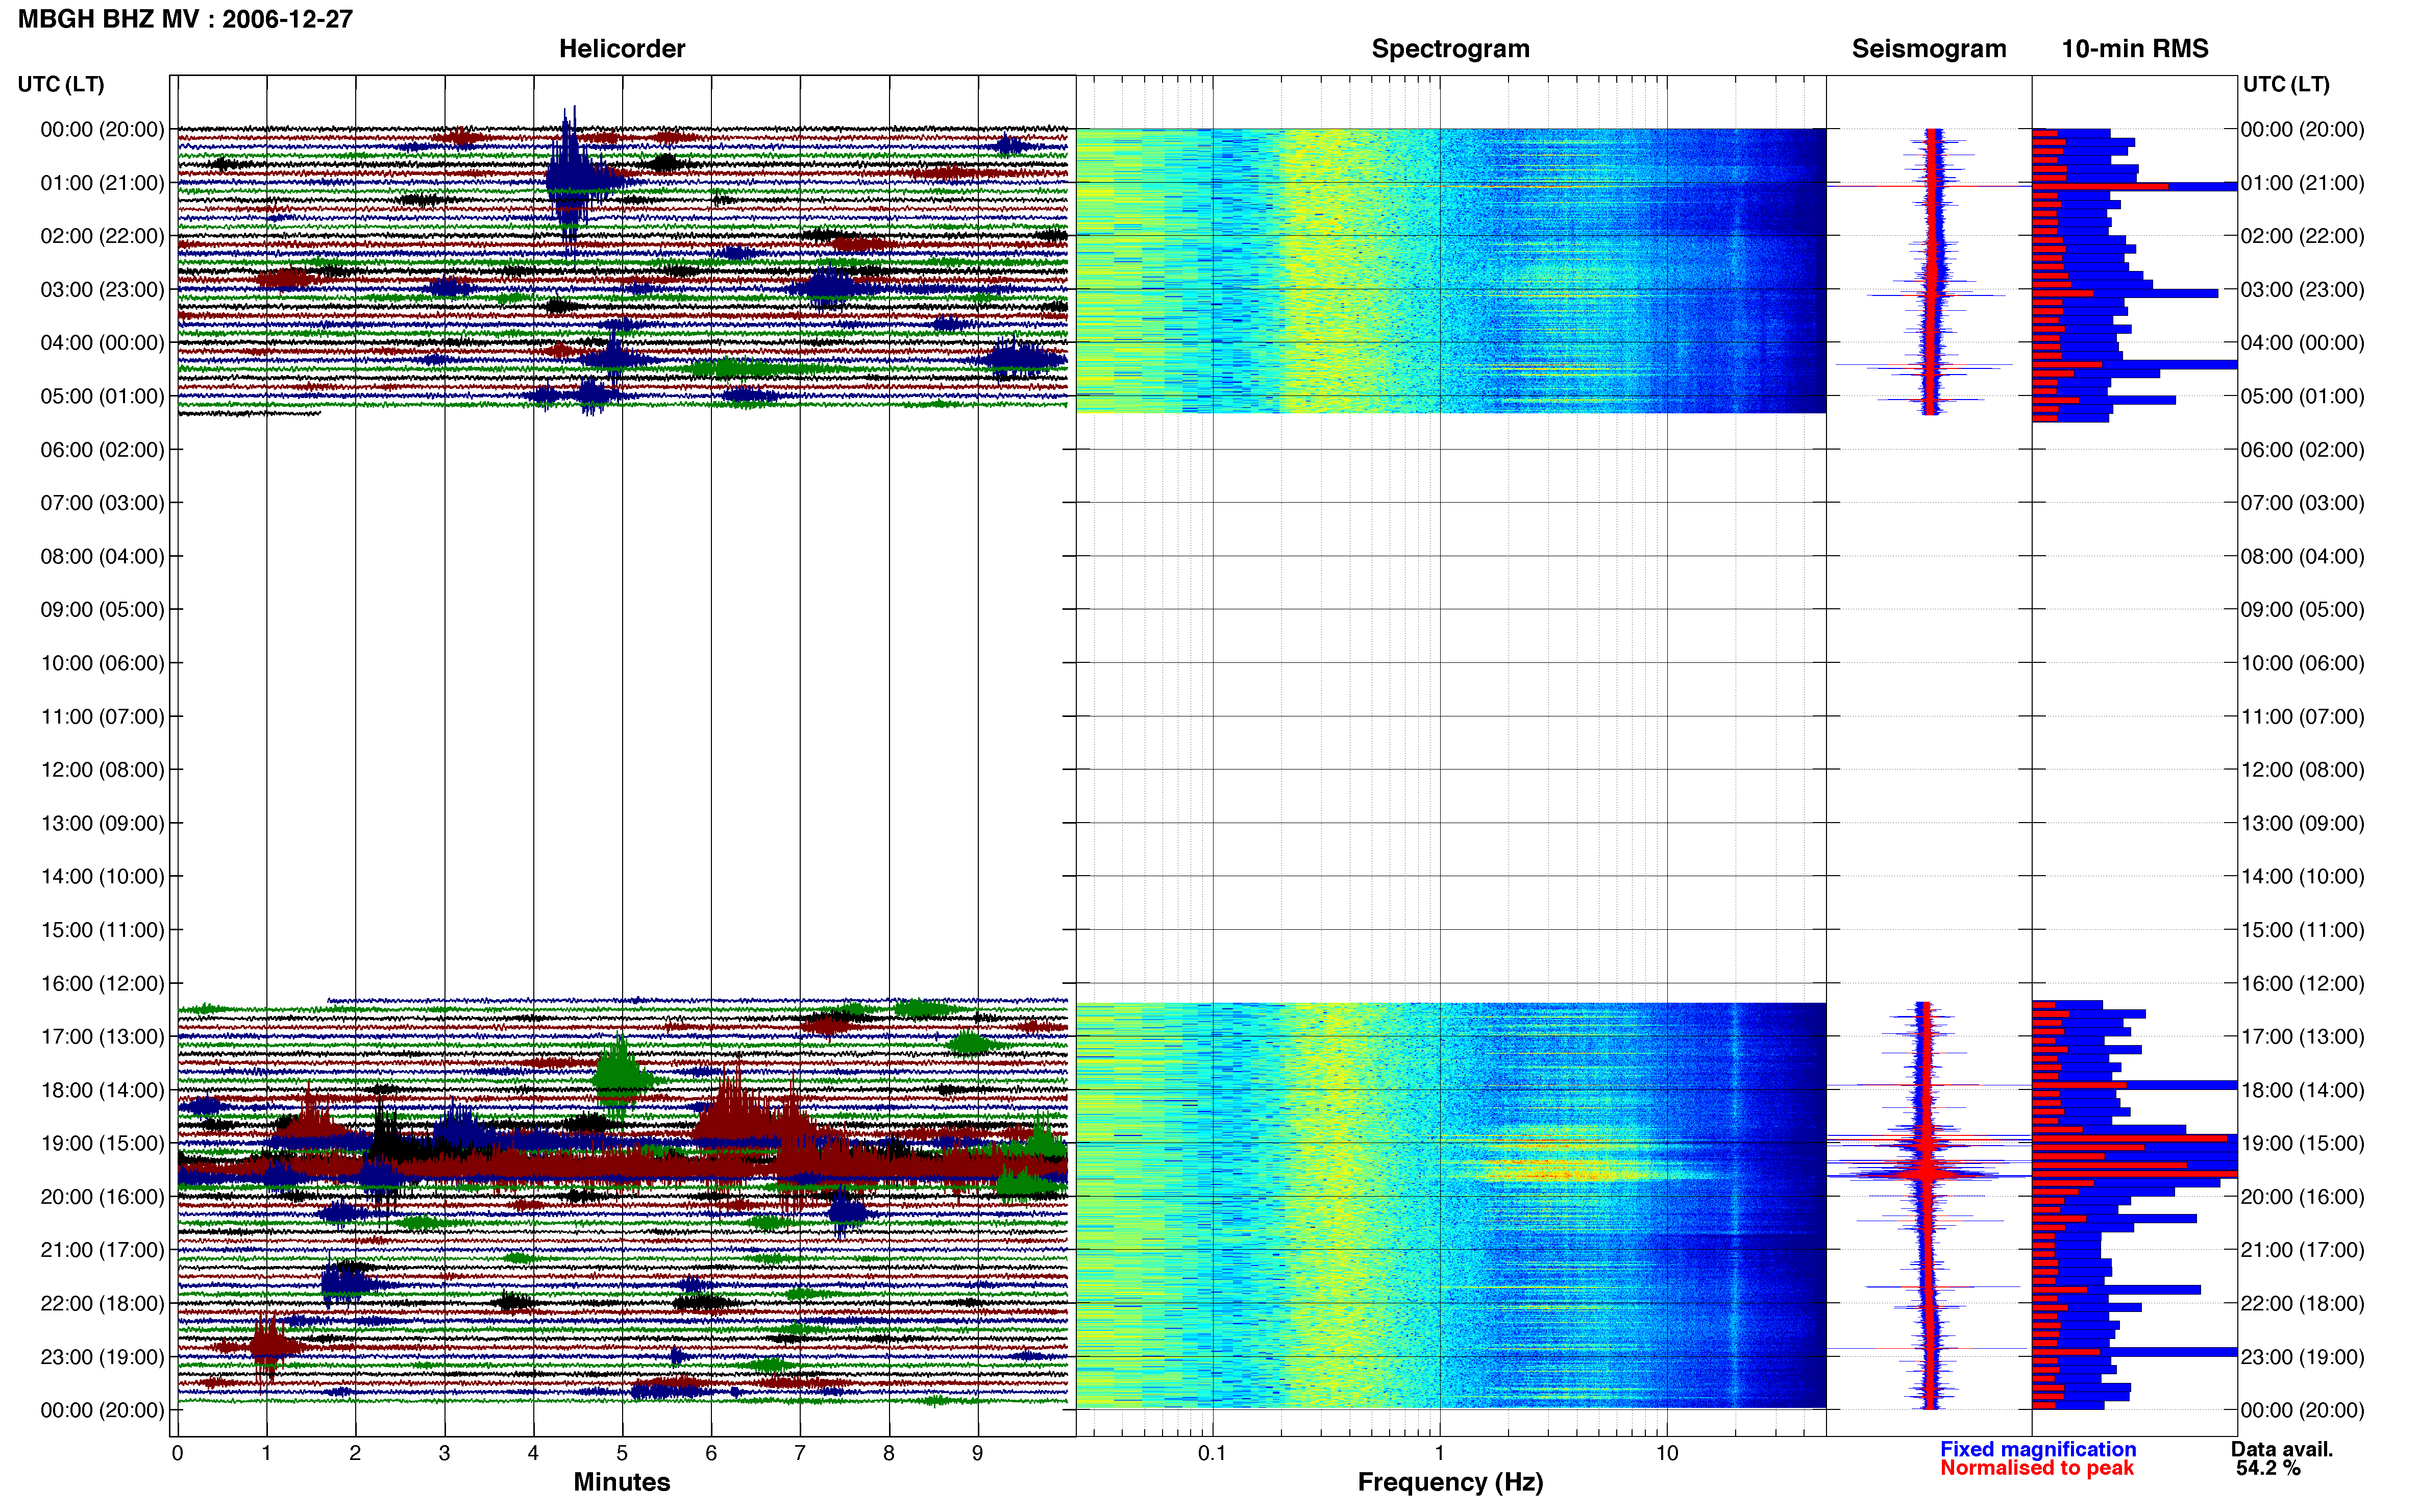Click the Data avail. label

click(2281, 1449)
